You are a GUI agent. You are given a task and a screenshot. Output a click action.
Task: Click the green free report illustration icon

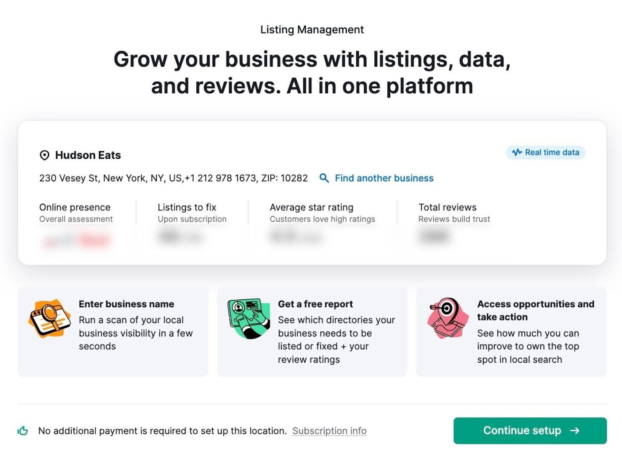pyautogui.click(x=249, y=318)
